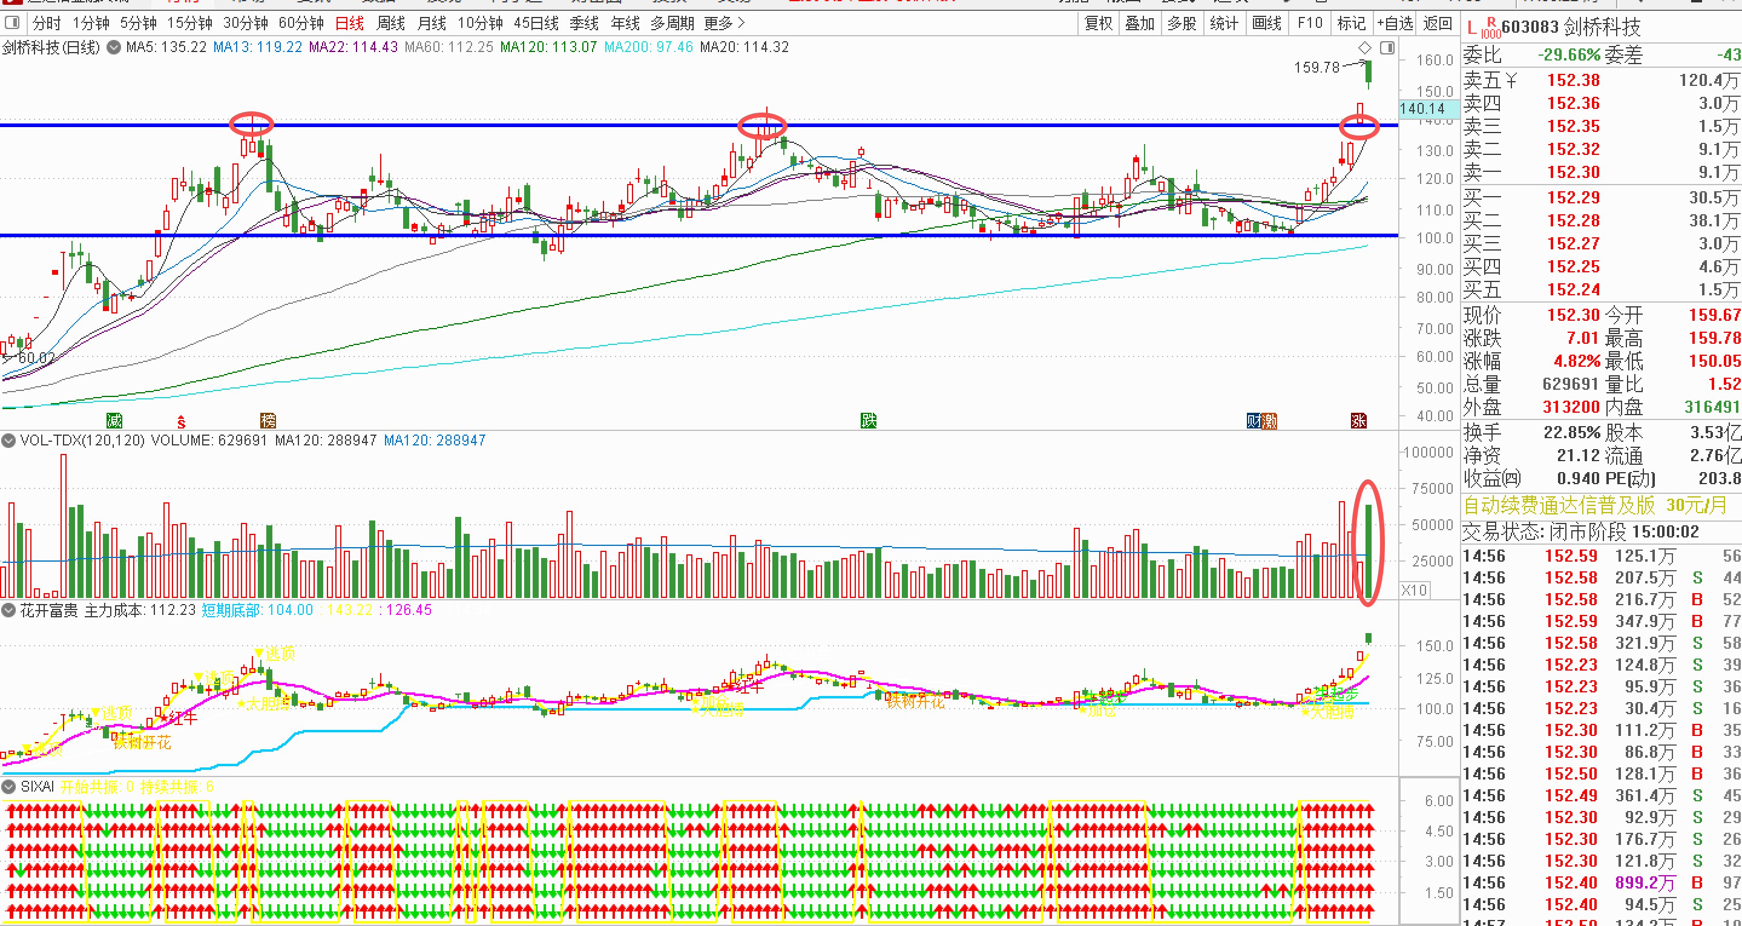Viewport: 1742px width, 926px height.
Task: Click the X10 volume scale toggle
Action: click(x=1414, y=590)
